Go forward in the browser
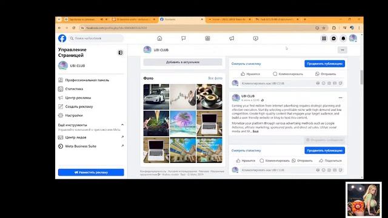This screenshot has width=388, height=218. coord(67,28)
